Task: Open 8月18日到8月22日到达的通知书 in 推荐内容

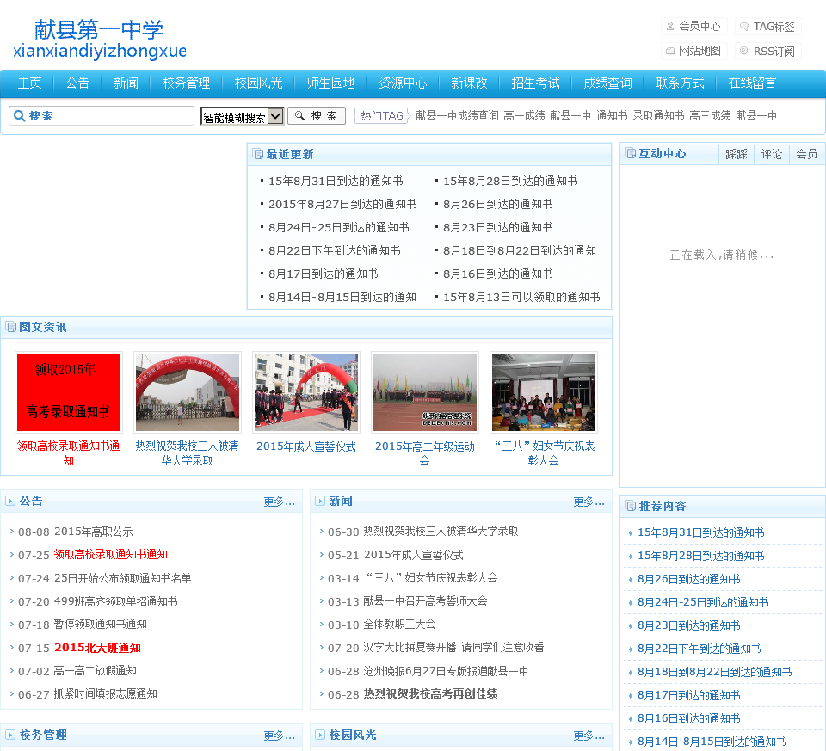Action: point(714,672)
